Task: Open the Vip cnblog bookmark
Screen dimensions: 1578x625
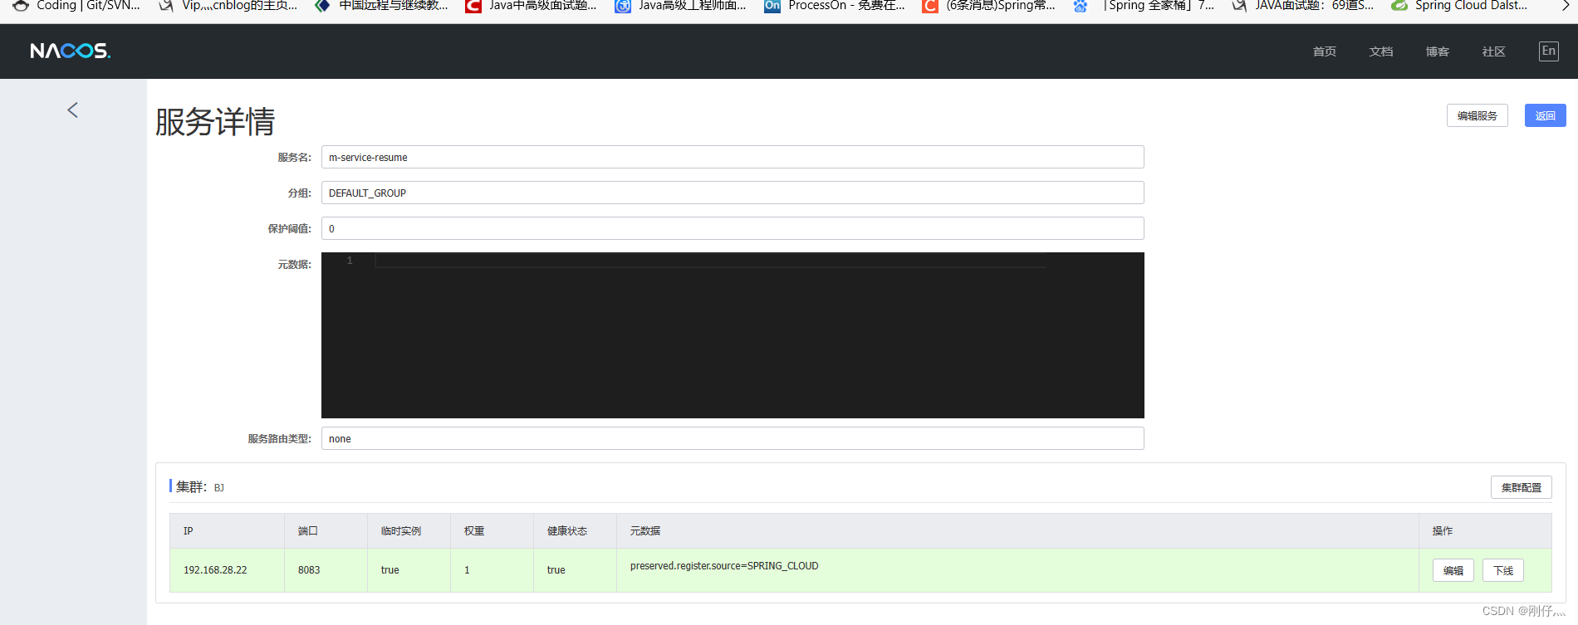Action: click(x=228, y=6)
